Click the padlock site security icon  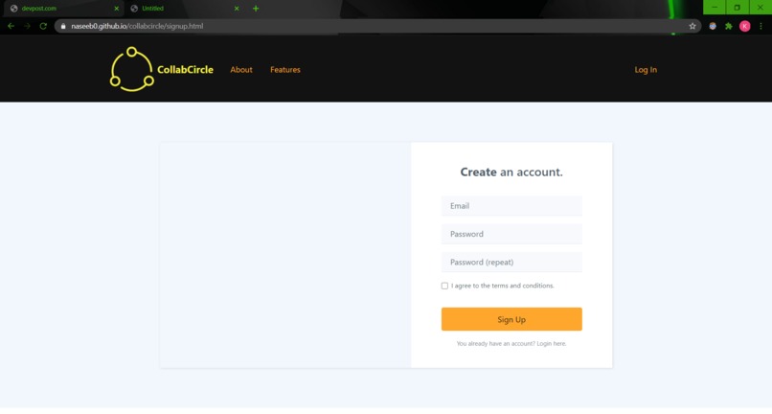click(63, 26)
